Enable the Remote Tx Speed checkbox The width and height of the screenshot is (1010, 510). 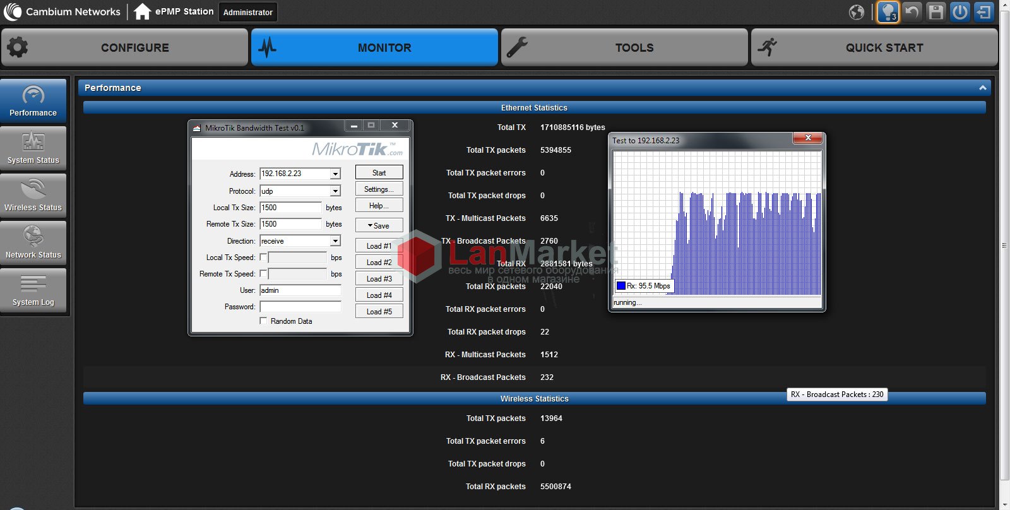[263, 274]
